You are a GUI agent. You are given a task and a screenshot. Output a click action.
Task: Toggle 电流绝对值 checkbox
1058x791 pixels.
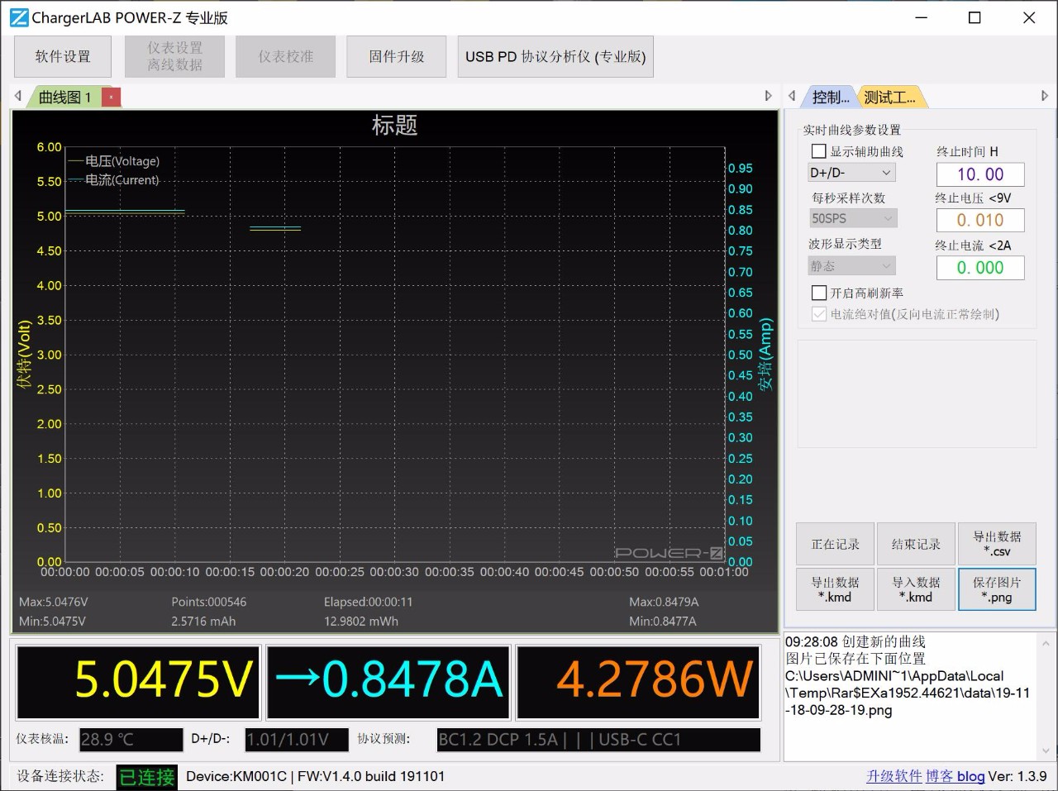click(819, 314)
